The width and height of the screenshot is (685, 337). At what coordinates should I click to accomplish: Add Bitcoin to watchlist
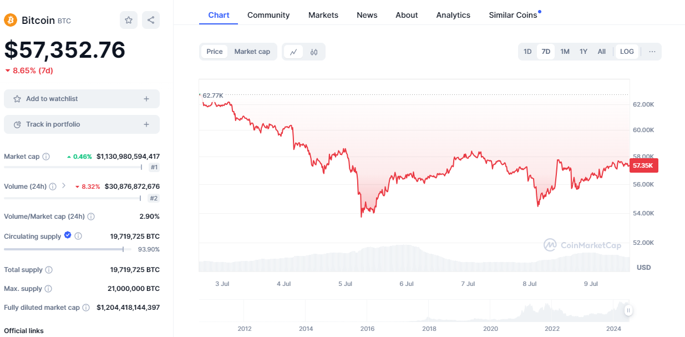pyautogui.click(x=82, y=98)
